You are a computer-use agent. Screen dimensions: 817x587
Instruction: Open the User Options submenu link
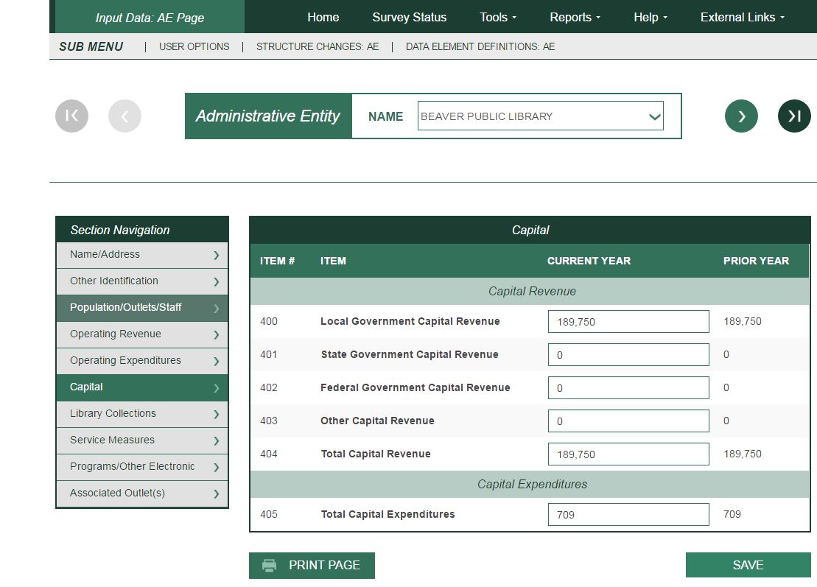(194, 46)
